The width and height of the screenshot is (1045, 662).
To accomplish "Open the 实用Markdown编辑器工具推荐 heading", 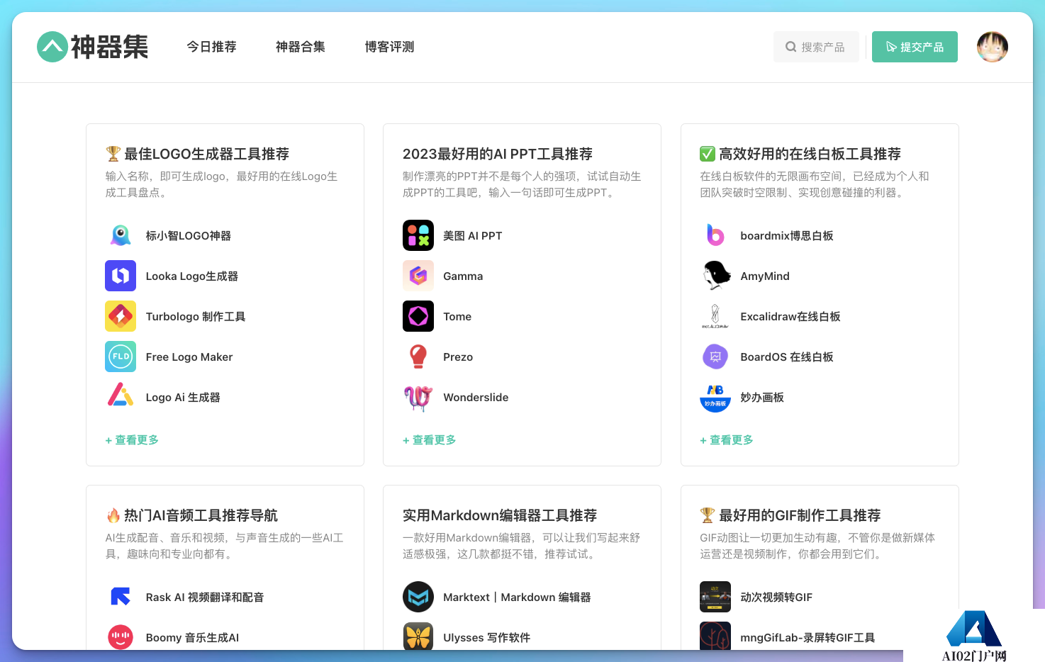I will (500, 515).
